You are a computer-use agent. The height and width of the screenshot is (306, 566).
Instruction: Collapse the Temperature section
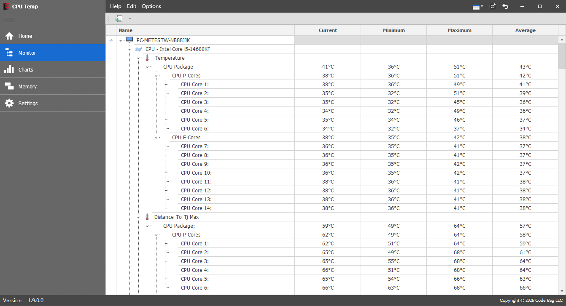tap(138, 58)
